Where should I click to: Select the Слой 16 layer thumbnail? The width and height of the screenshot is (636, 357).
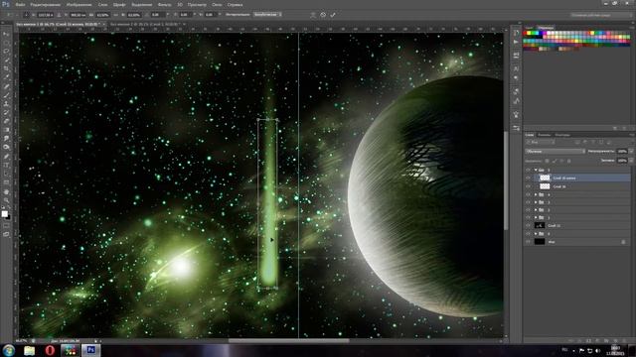point(545,186)
